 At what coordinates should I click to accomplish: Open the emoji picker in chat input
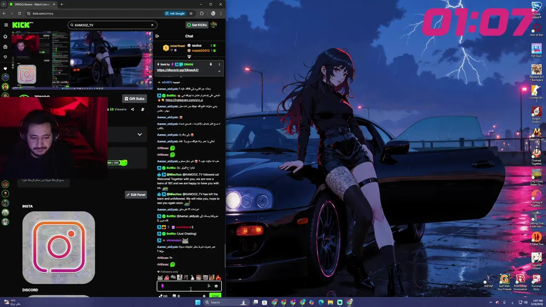(x=216, y=286)
